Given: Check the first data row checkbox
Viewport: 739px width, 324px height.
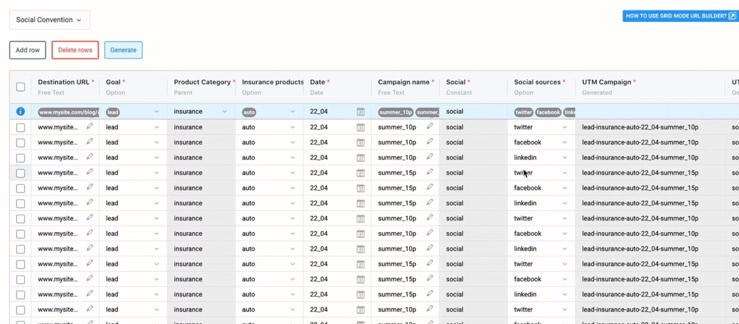Looking at the screenshot, I should 20,128.
